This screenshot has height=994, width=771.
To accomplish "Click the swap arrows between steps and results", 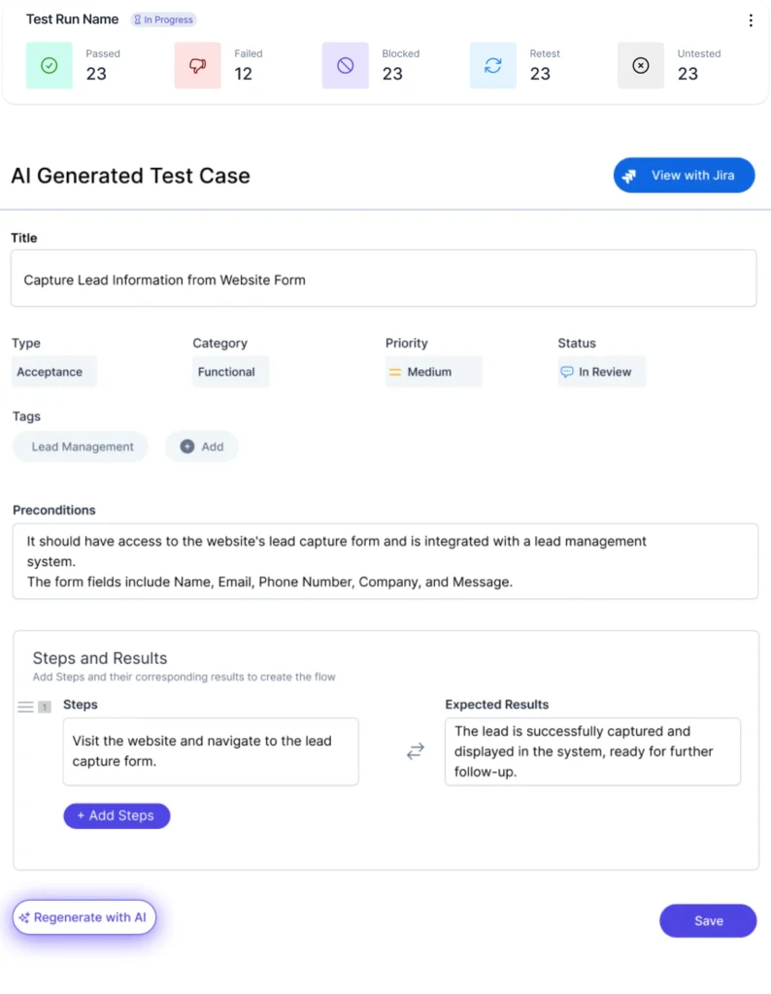I will tap(416, 751).
